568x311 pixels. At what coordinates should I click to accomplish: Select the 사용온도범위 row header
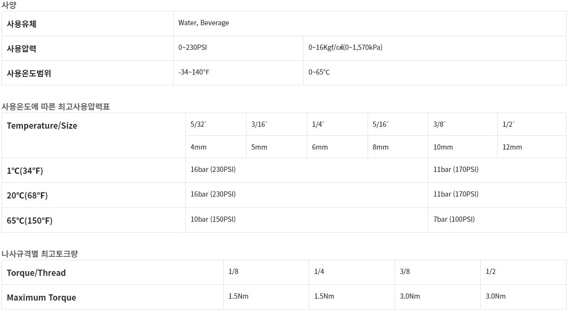(29, 73)
